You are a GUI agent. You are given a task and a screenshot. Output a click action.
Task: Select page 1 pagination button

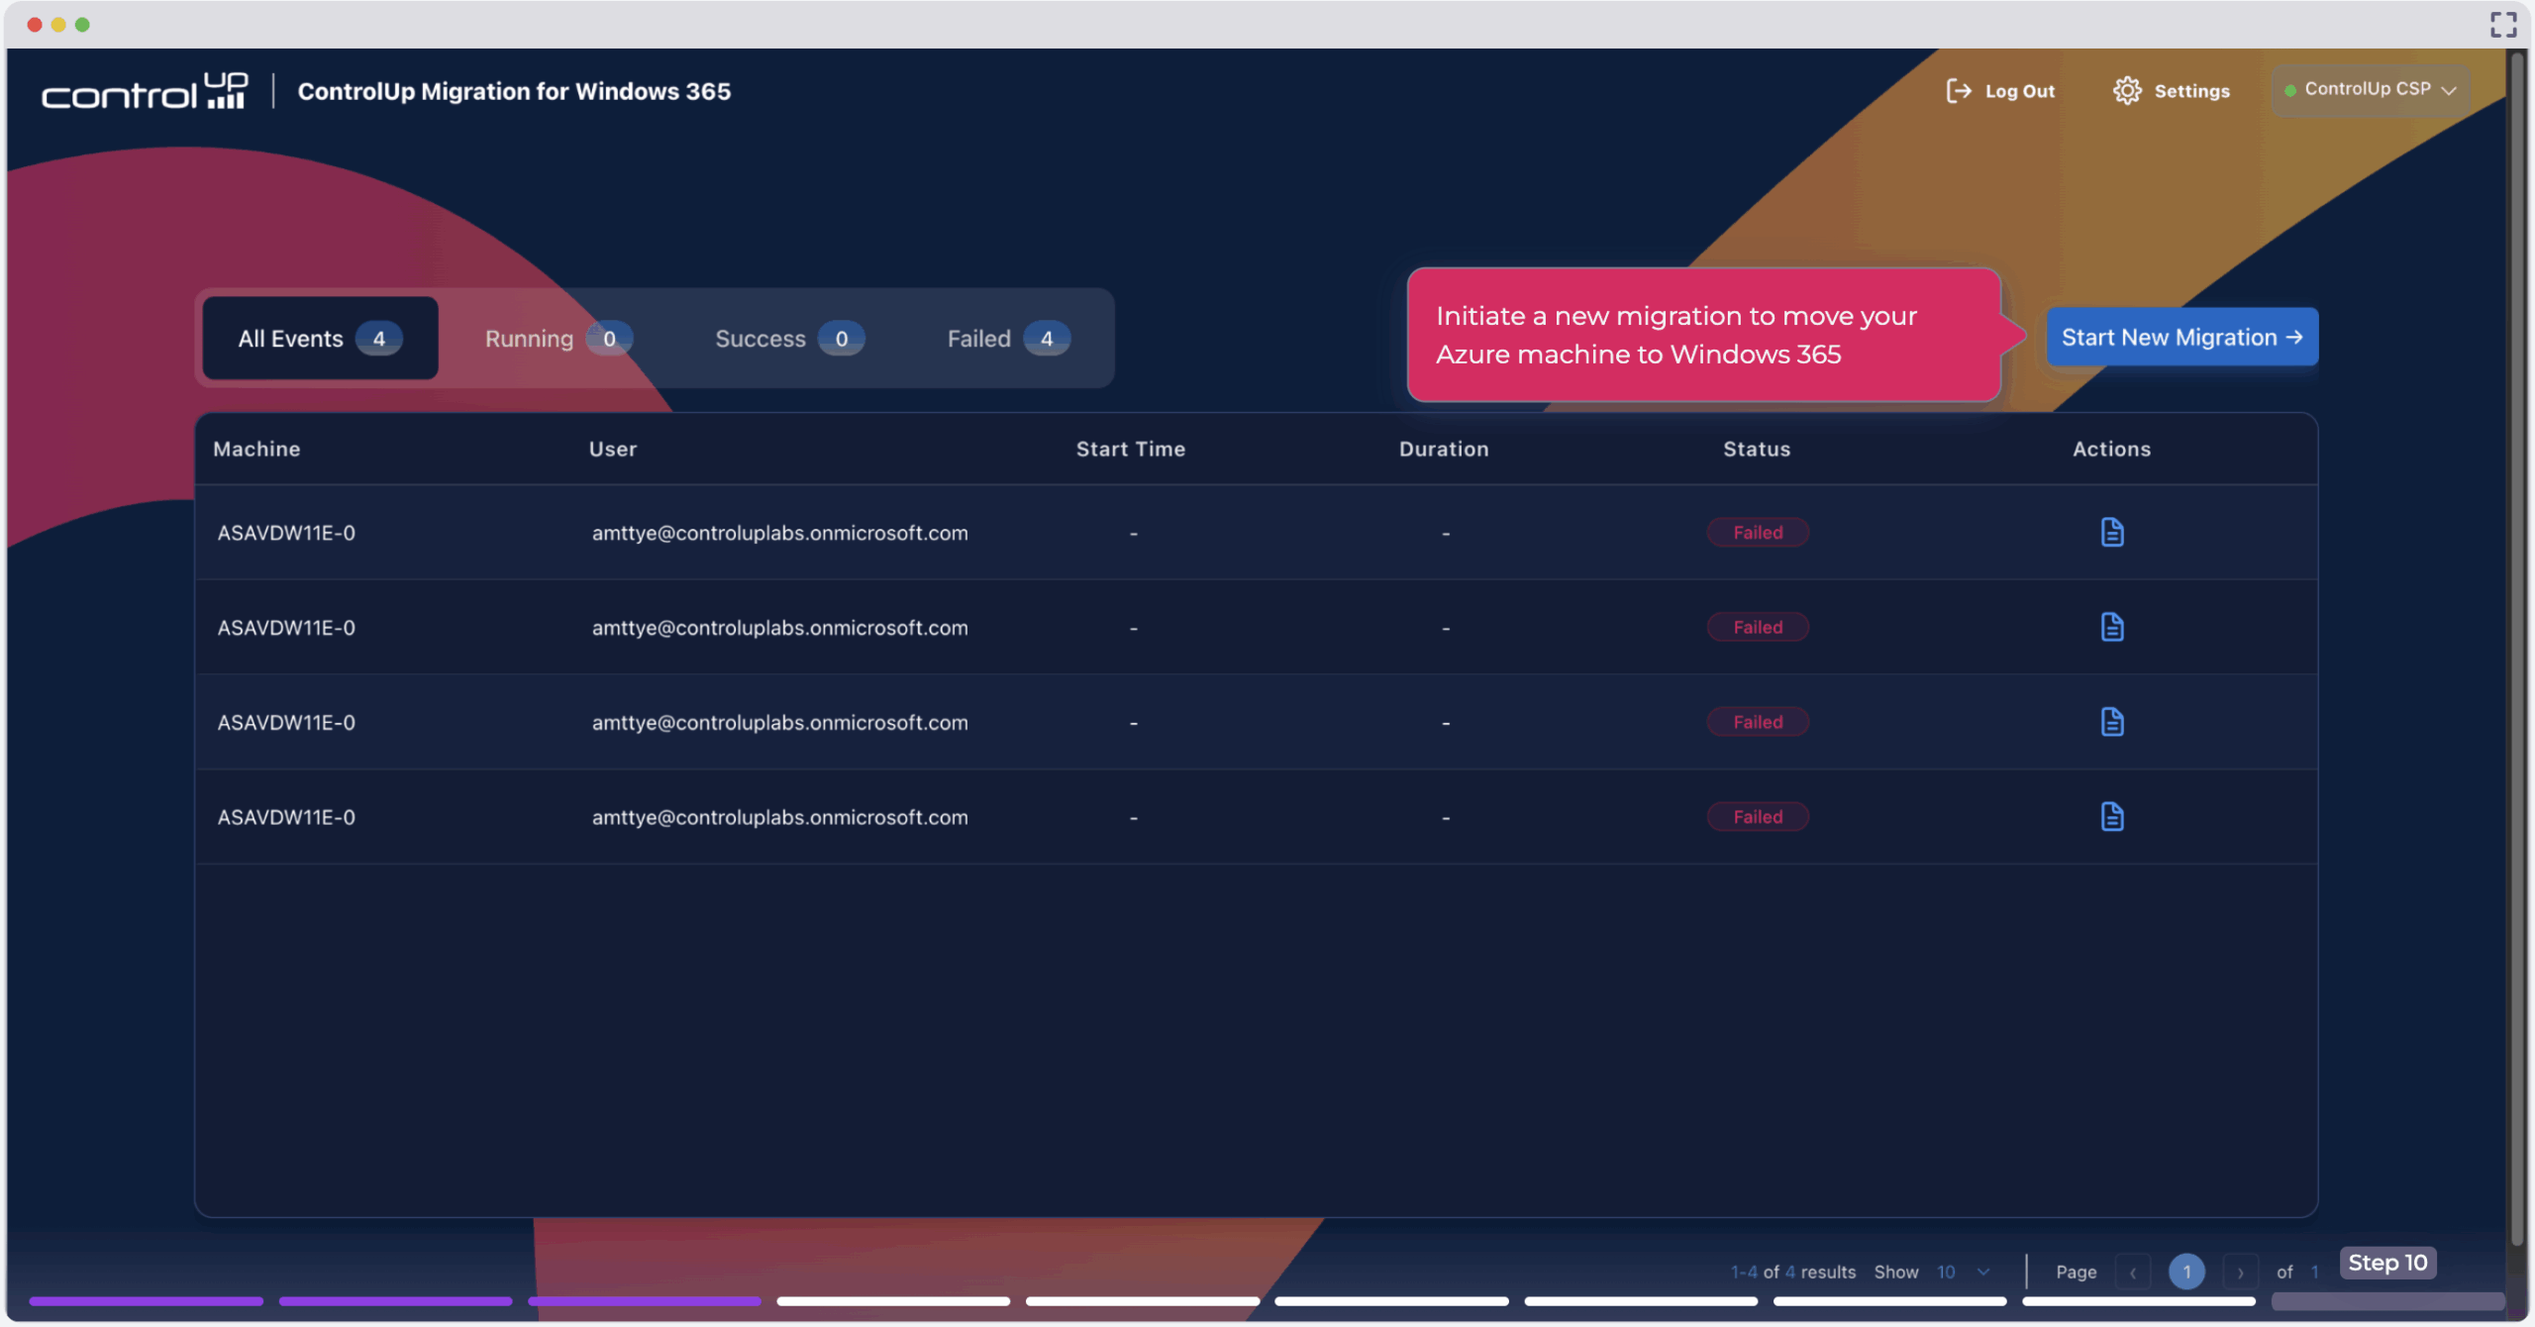pos(2186,1273)
